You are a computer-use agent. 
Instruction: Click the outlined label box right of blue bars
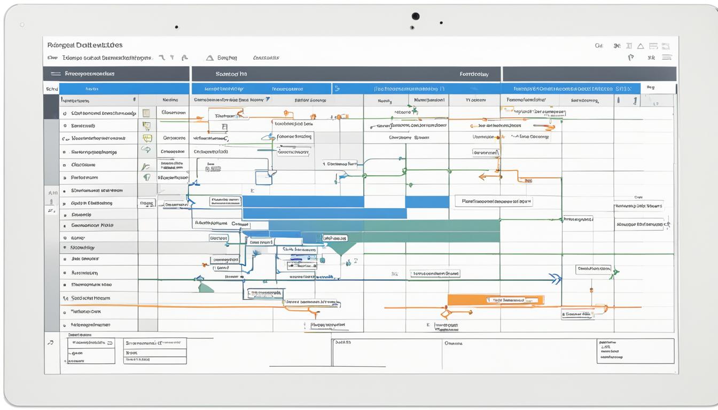coord(494,202)
